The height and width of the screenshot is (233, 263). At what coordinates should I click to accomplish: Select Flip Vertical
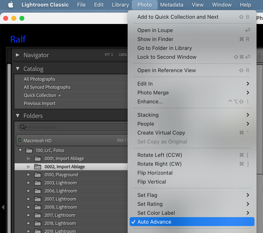(192, 182)
